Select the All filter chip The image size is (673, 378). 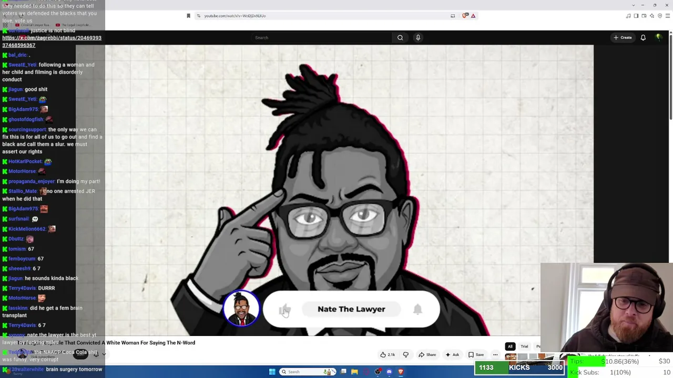tap(510, 346)
